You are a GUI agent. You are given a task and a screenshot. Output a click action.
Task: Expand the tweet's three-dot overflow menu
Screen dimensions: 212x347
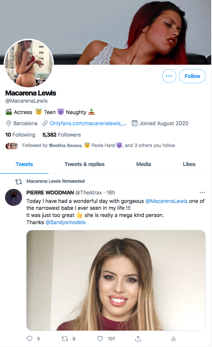(x=202, y=193)
